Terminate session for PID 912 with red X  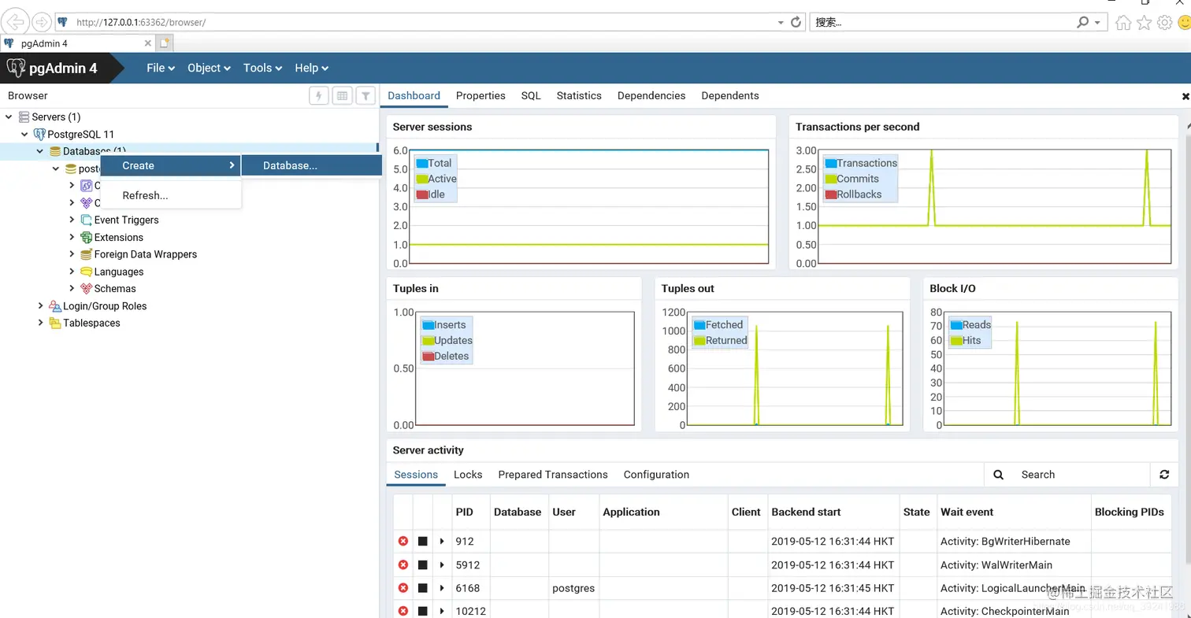click(x=403, y=542)
